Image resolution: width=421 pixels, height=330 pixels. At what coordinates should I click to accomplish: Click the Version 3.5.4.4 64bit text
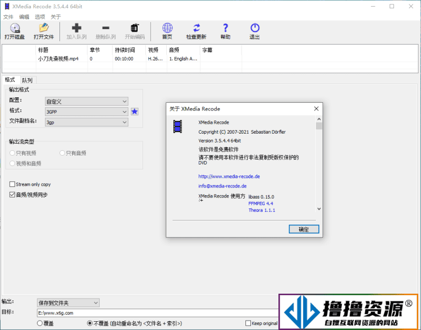[x=220, y=141]
